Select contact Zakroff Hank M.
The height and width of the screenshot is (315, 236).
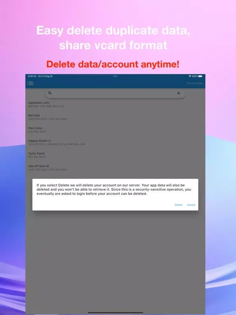click(x=115, y=168)
